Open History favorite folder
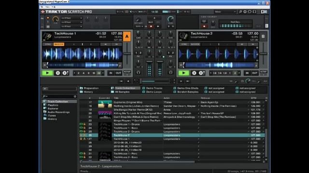Image resolution: width=309 pixels, height=173 pixels. coord(86,92)
